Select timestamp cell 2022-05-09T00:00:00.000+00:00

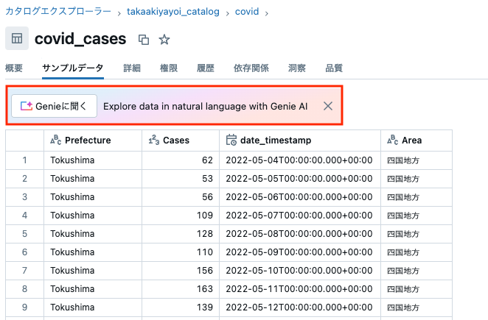[x=300, y=252]
